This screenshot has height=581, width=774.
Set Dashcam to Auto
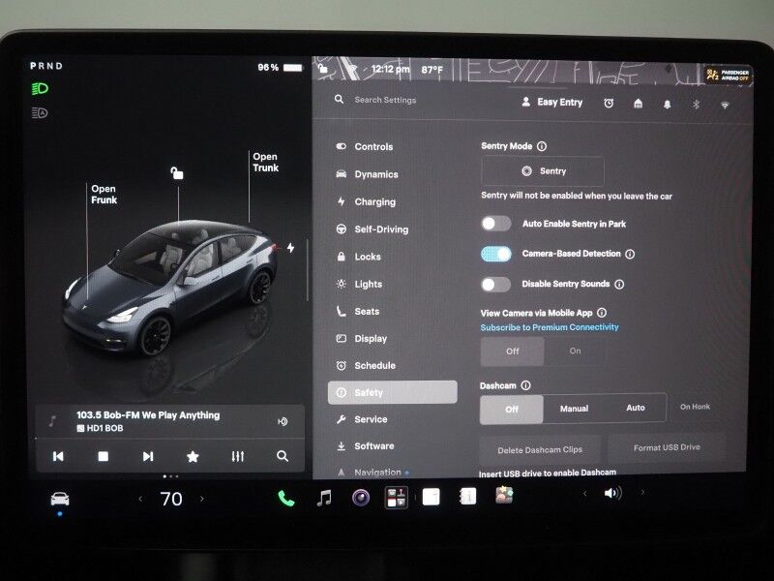click(x=636, y=408)
